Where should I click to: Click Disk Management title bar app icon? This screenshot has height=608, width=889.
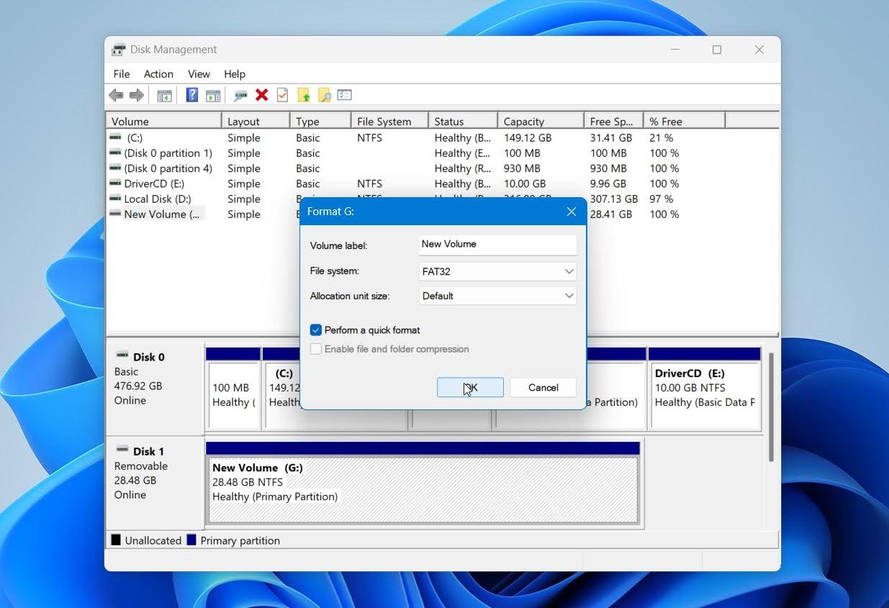[x=119, y=50]
